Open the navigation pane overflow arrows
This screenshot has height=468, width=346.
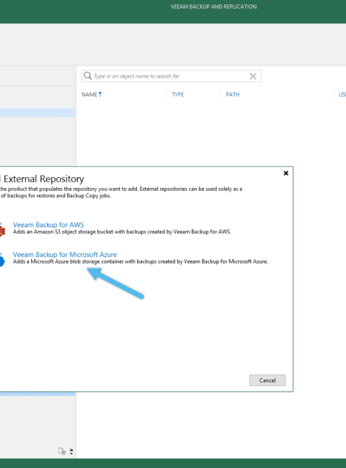coord(71,451)
